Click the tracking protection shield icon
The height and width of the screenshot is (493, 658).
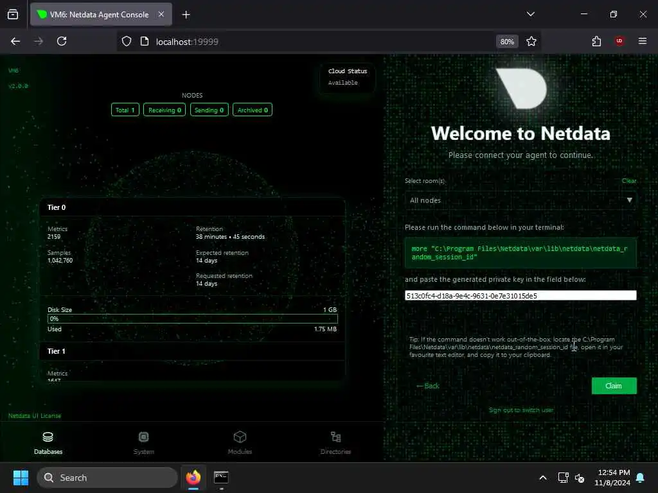127,41
